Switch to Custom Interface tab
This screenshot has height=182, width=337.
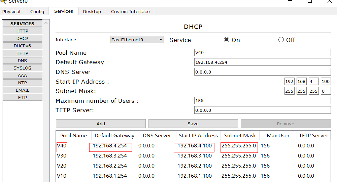[x=130, y=11]
